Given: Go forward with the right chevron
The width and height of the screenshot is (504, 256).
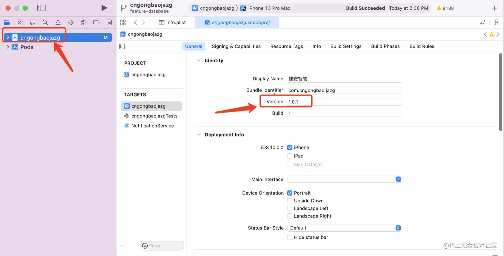Looking at the screenshot, I should coord(144,22).
